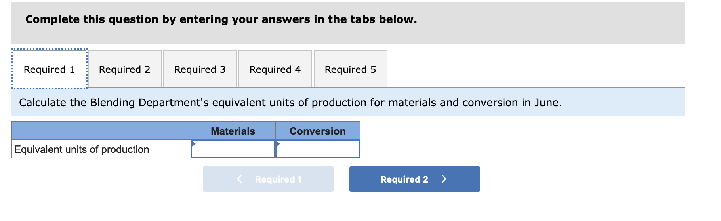The width and height of the screenshot is (721, 221).
Task: Click the right chevron on Required 2 button
Action: [x=444, y=179]
